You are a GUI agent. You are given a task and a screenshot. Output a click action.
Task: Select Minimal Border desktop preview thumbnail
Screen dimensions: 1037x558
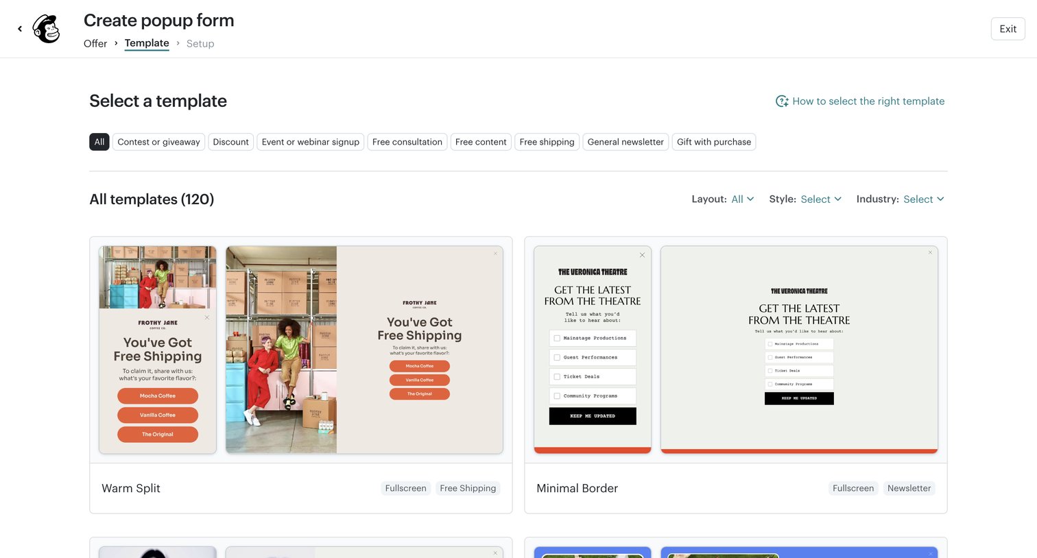[799, 350]
